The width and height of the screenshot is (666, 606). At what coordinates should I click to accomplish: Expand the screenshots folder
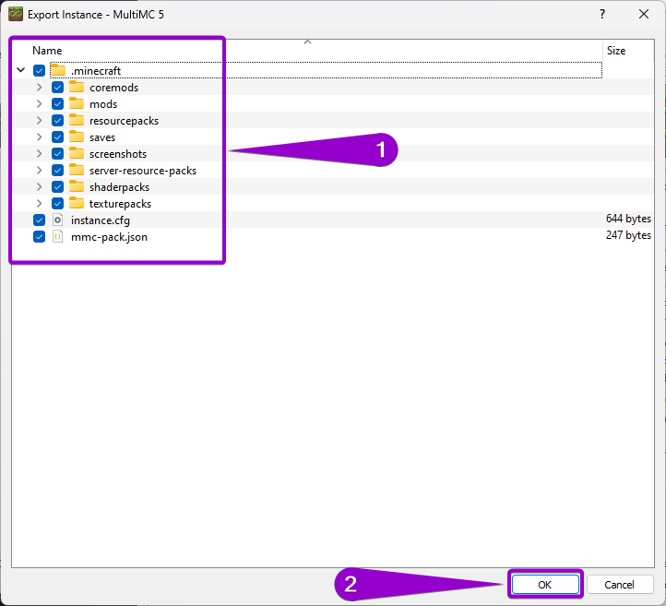pos(39,154)
